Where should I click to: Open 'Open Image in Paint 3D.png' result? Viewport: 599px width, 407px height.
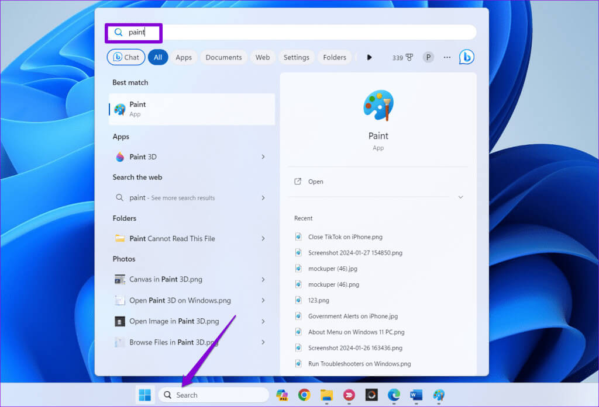192,321
